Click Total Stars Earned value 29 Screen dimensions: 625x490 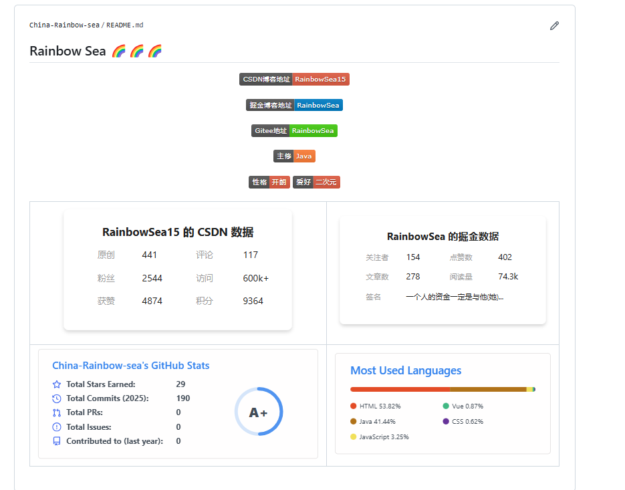point(180,384)
